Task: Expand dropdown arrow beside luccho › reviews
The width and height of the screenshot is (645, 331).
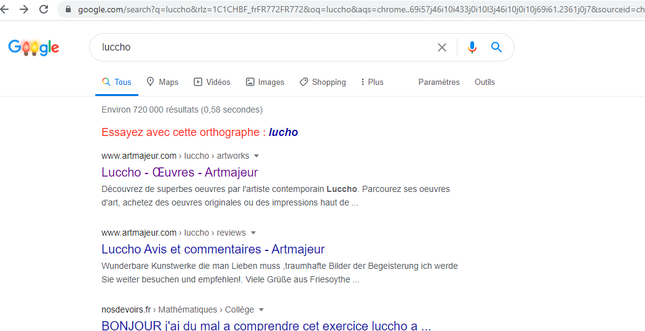Action: pos(253,233)
